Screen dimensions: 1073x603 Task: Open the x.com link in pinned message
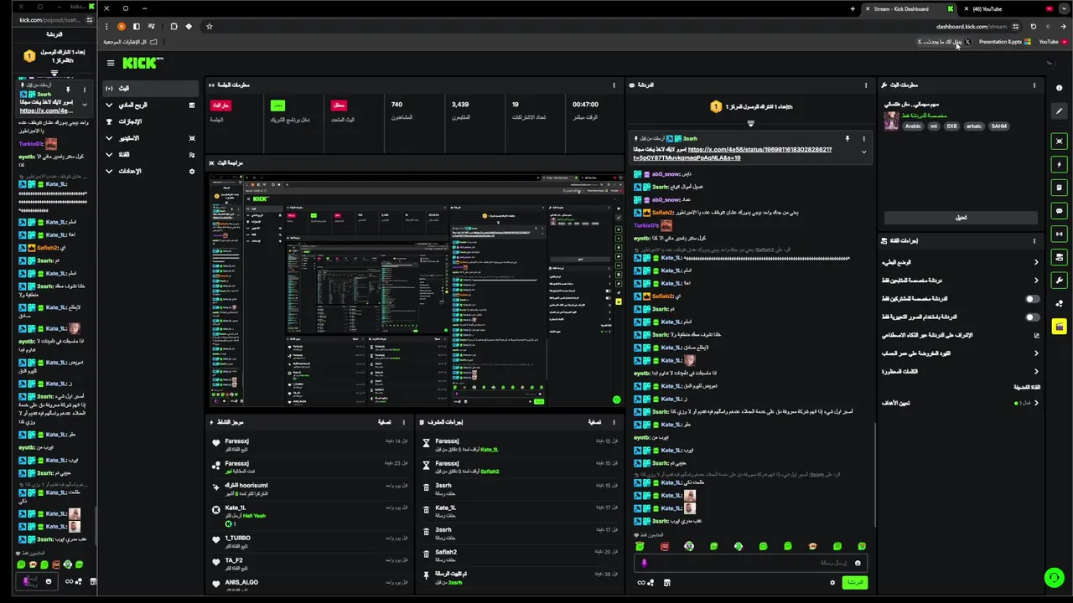pyautogui.click(x=733, y=153)
